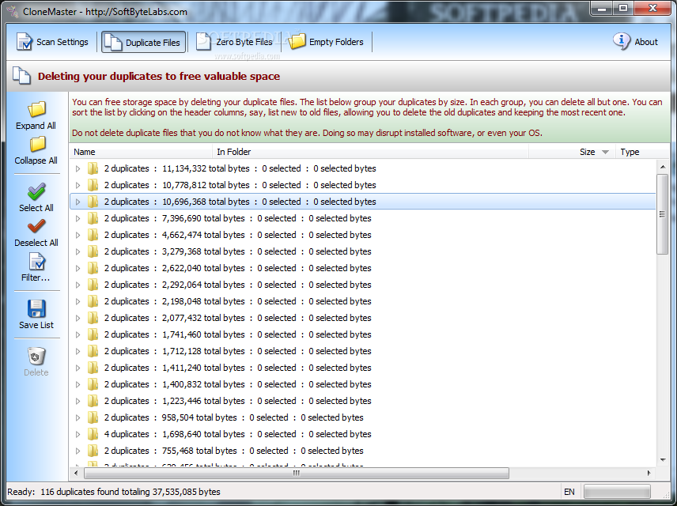Expand the 3,279,368 total bytes group

78,251
